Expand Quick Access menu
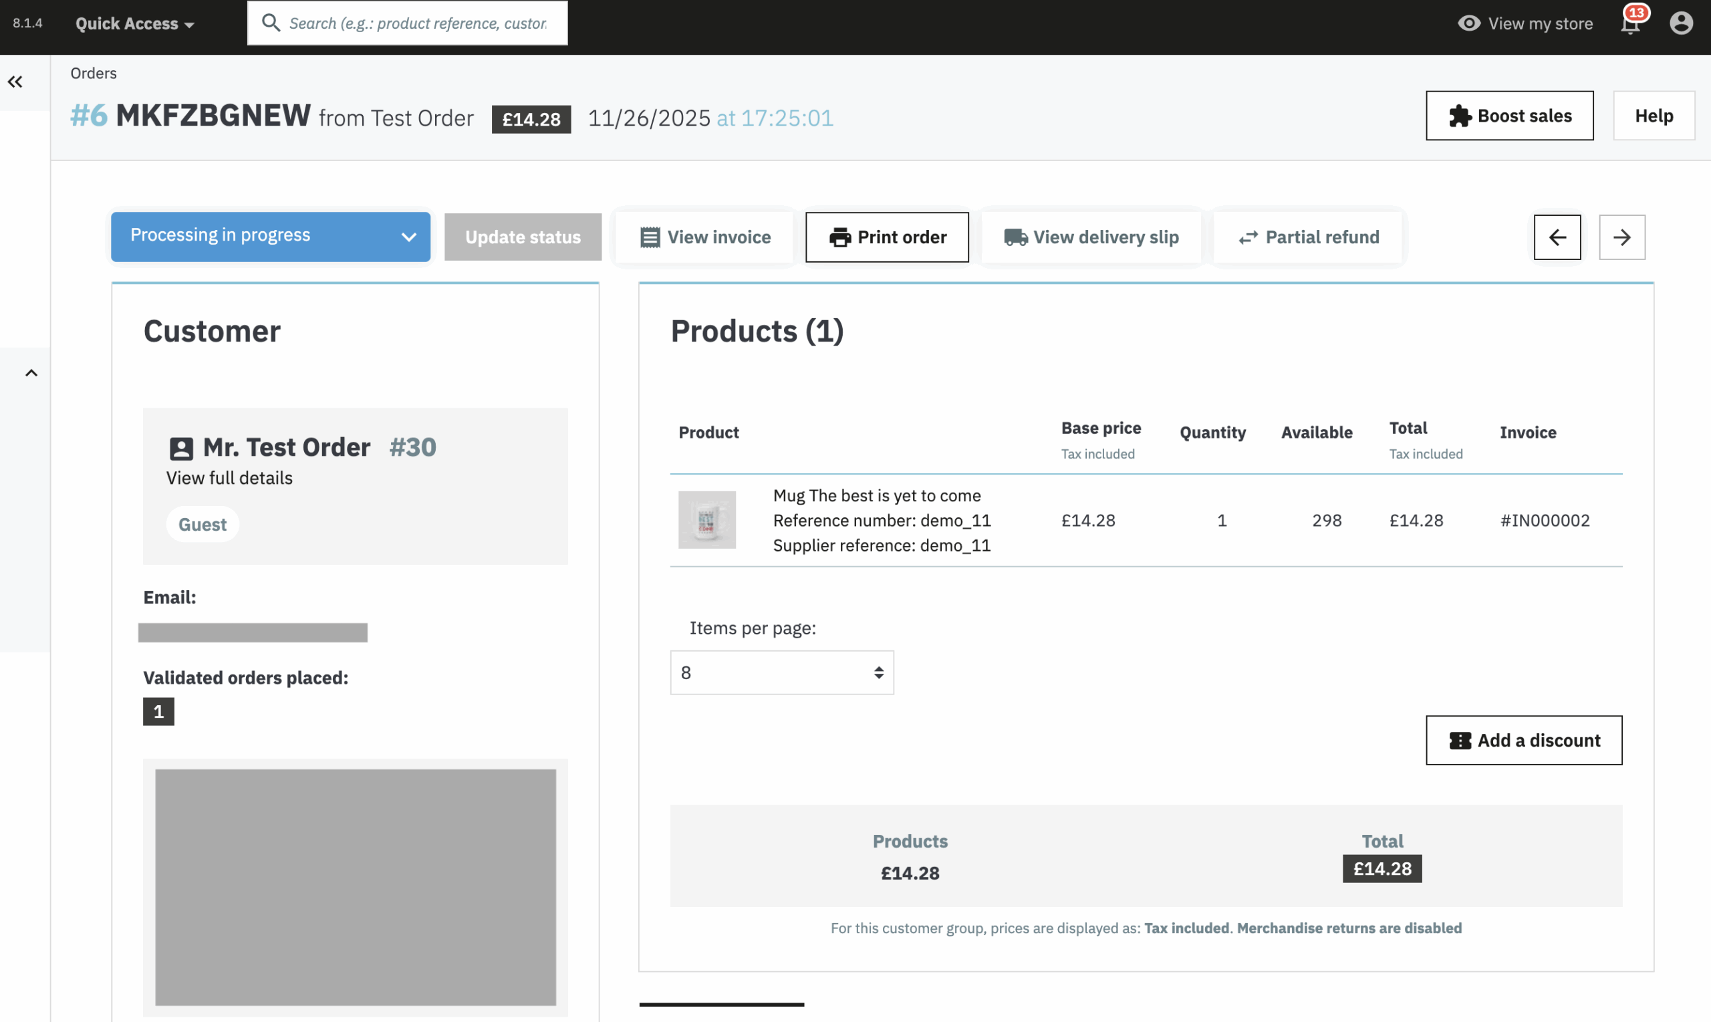The image size is (1711, 1022). coord(134,23)
